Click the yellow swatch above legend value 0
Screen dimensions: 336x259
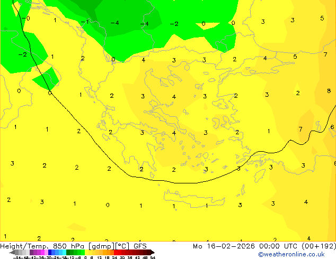[86, 252]
